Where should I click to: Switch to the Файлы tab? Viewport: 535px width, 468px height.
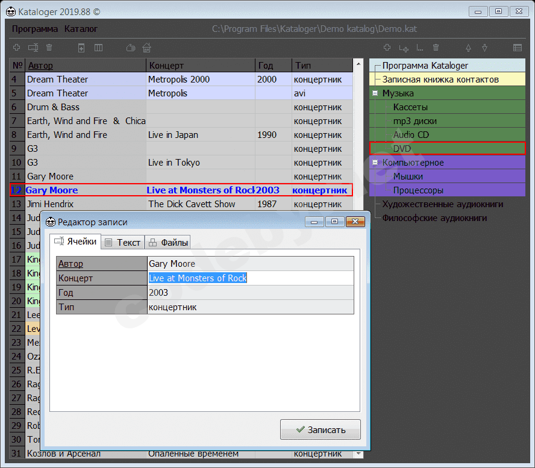click(x=168, y=242)
